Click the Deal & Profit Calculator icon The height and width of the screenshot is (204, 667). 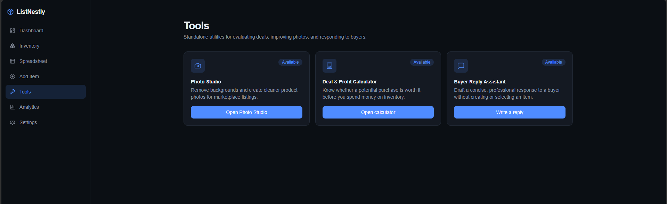(x=330, y=66)
